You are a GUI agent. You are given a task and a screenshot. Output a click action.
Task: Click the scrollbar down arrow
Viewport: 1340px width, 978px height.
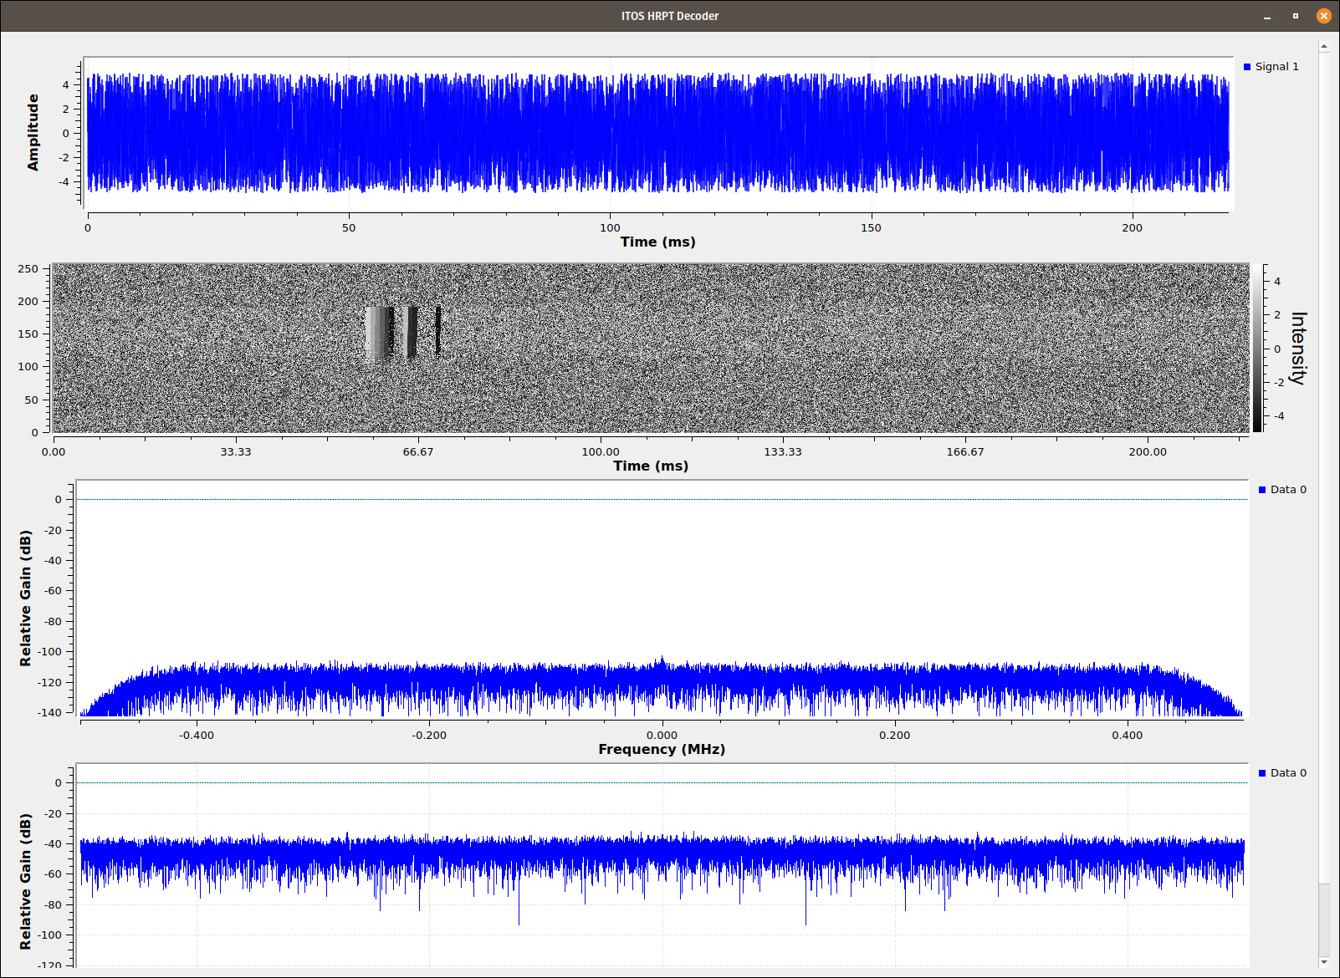pos(1324,961)
